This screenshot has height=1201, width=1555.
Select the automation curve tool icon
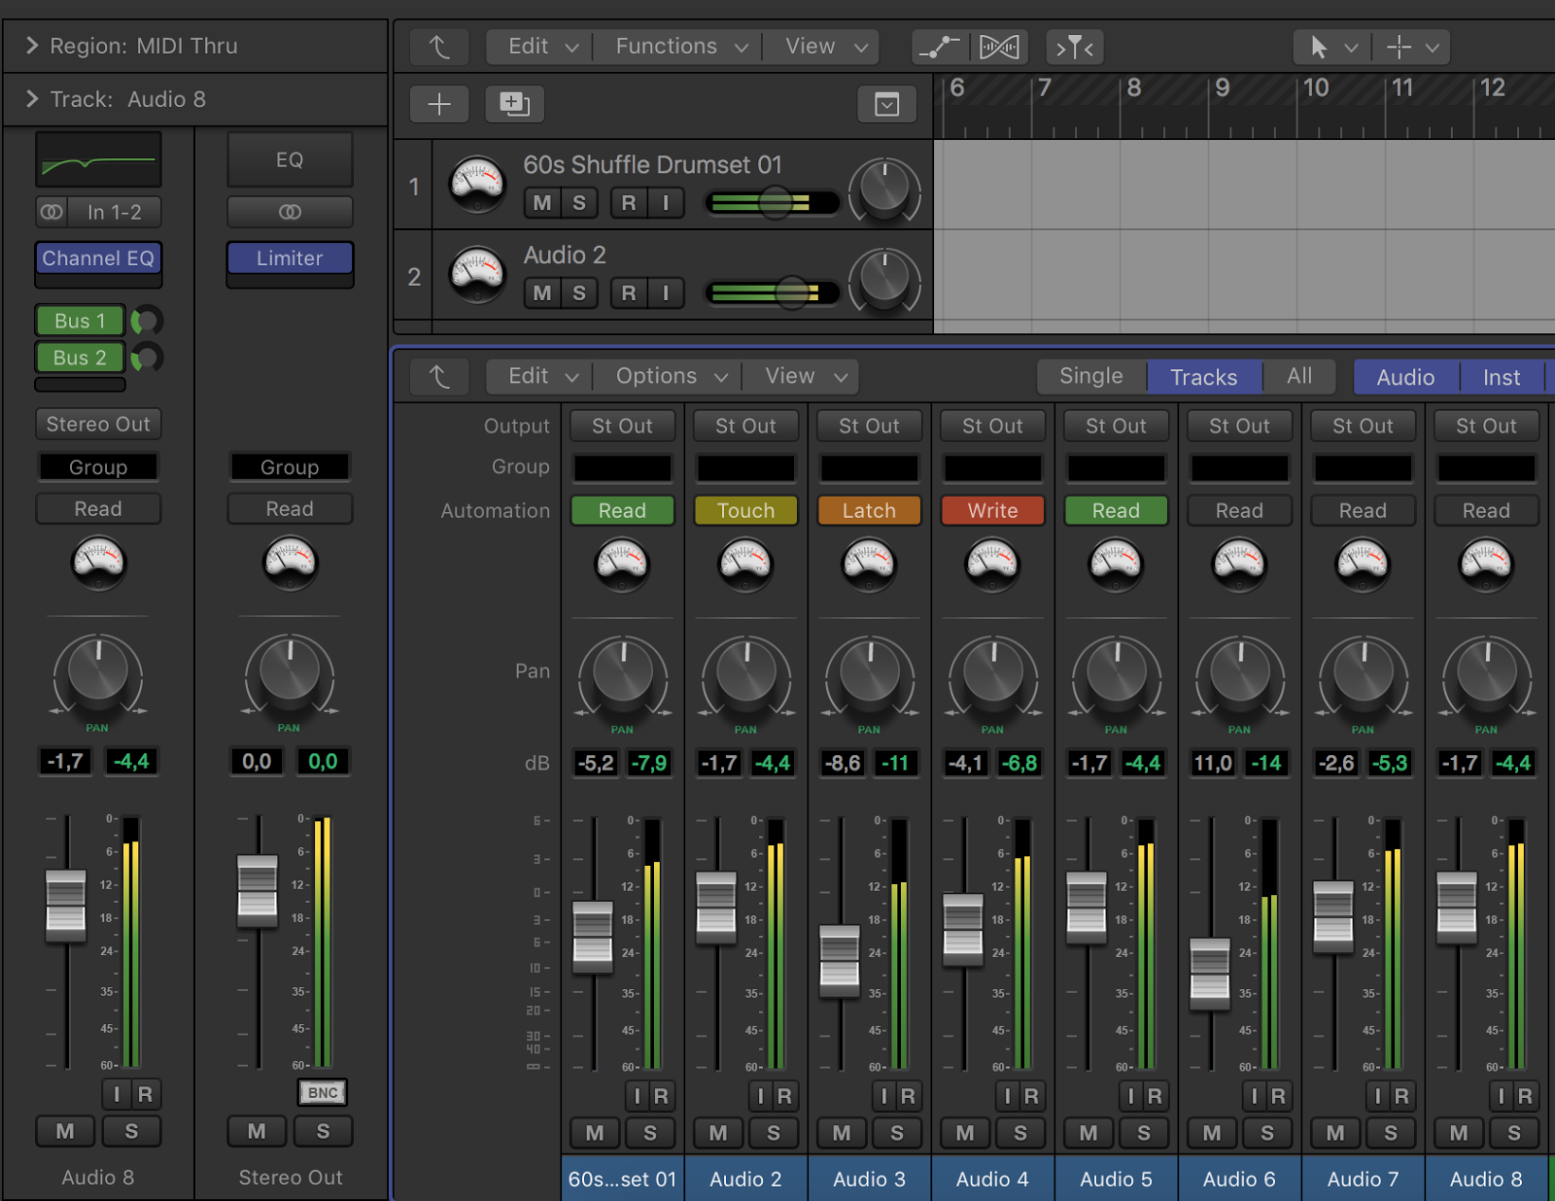(938, 46)
